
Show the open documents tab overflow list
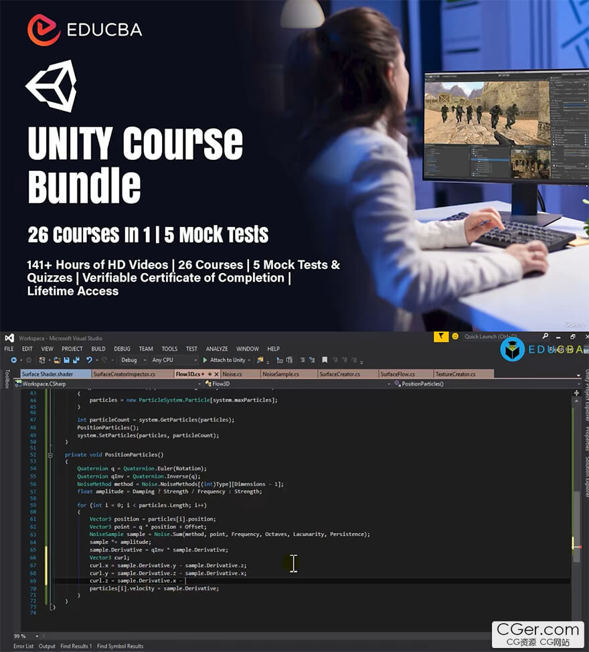coord(578,375)
